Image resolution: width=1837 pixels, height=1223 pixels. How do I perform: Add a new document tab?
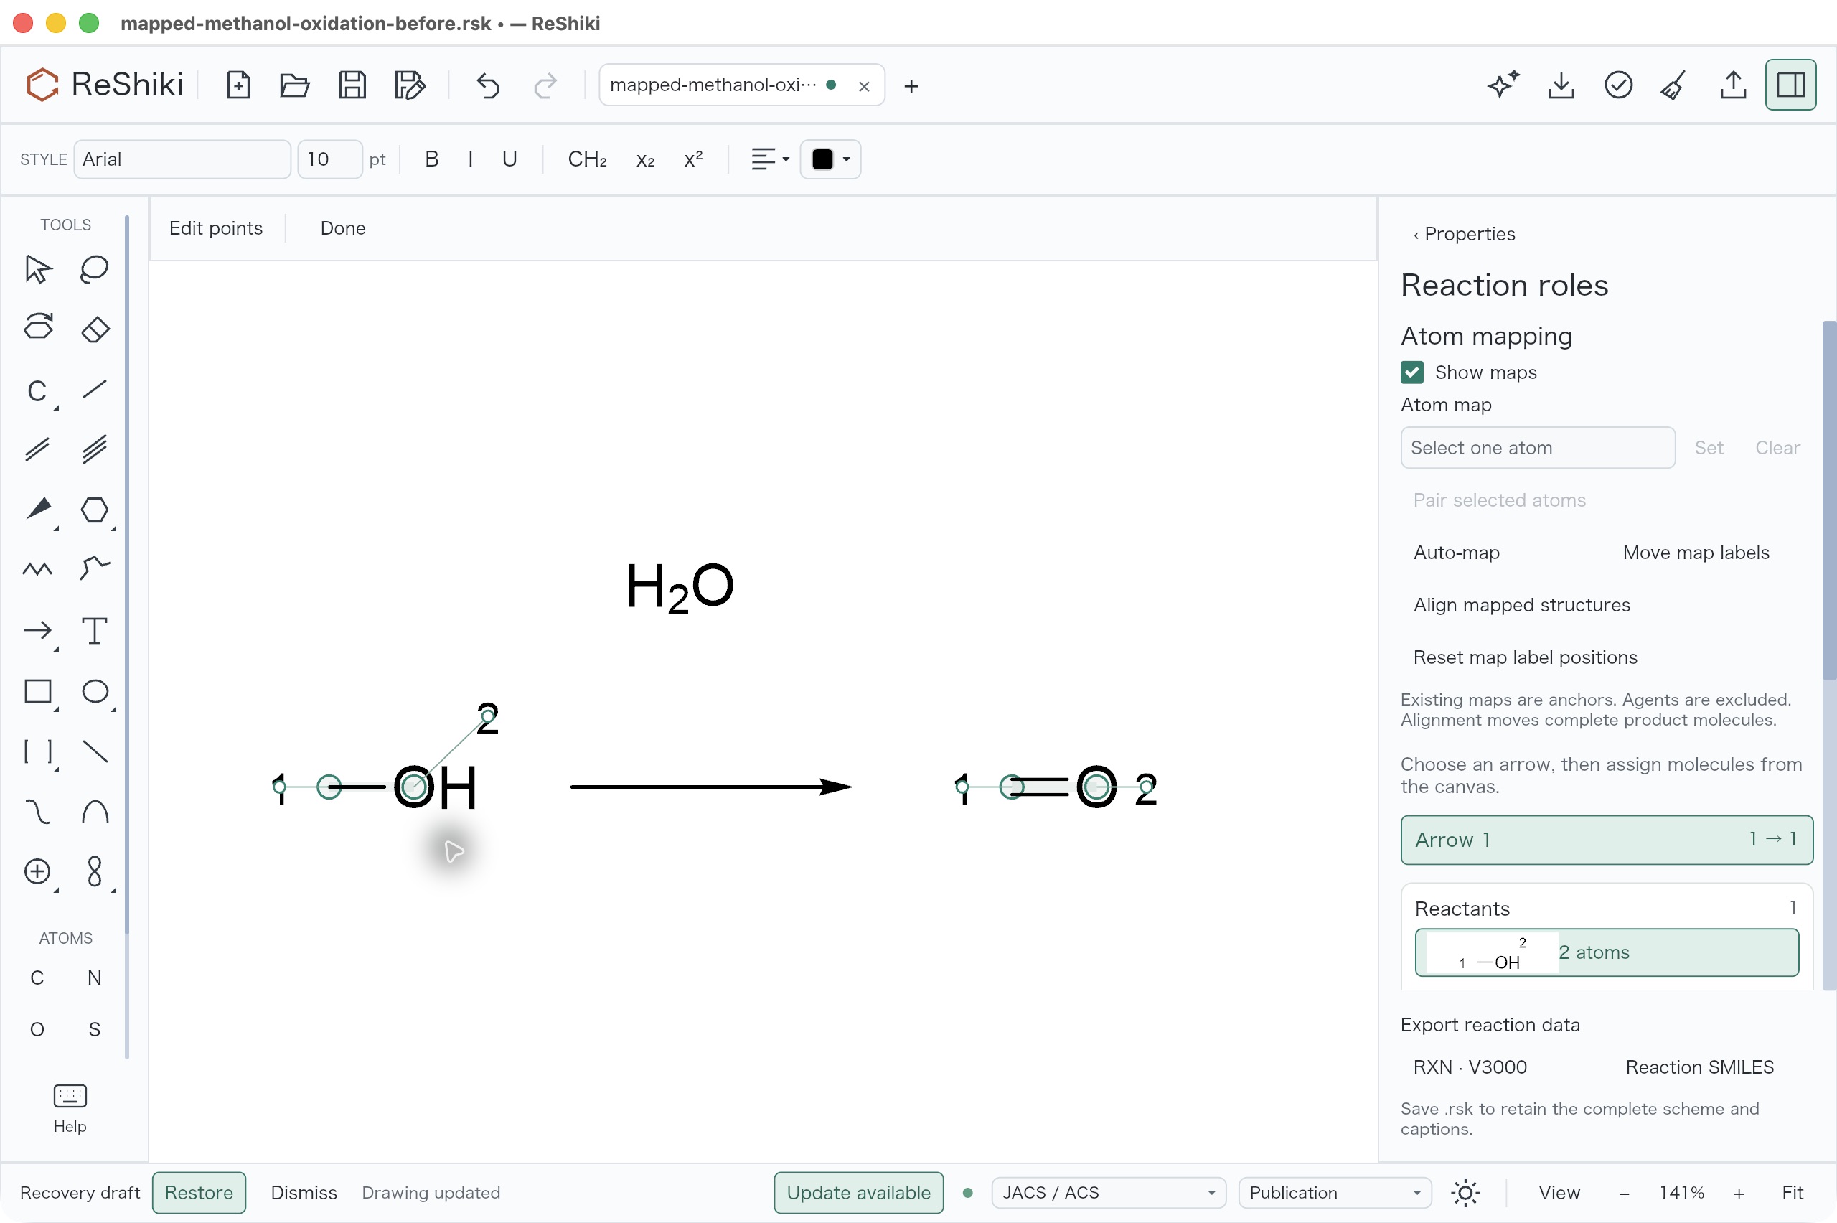pyautogui.click(x=911, y=86)
